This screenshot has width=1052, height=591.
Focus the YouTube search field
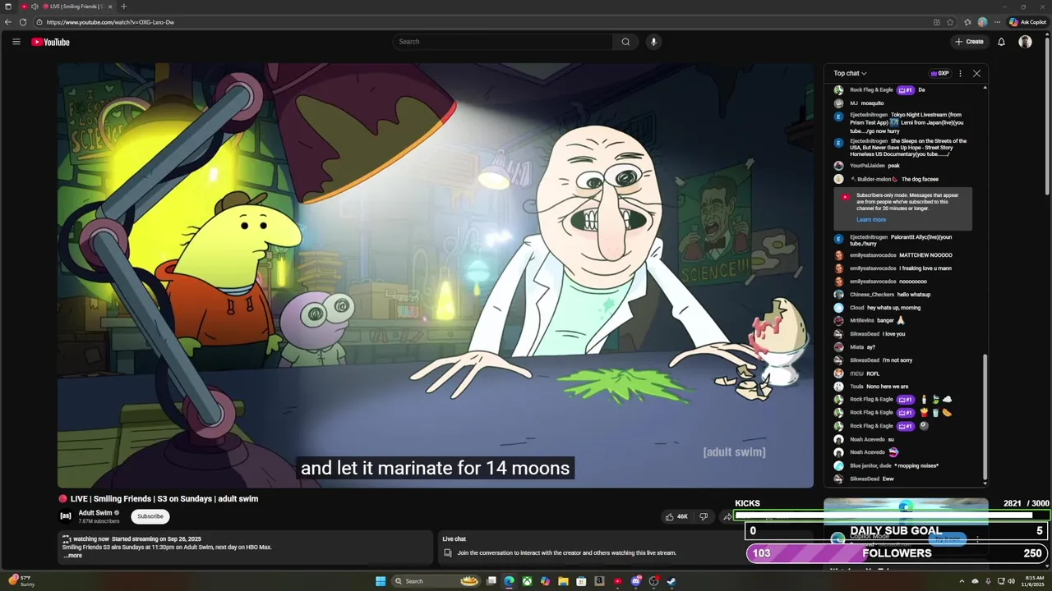502,42
